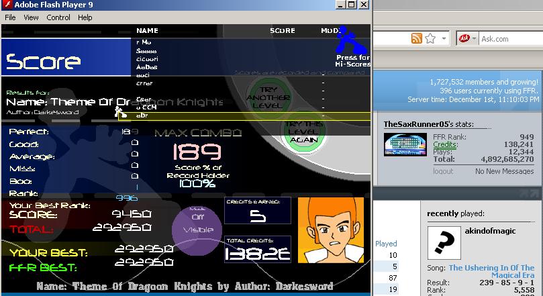The image size is (543, 296).
Task: Click the RSS feed icon
Action: (417, 38)
